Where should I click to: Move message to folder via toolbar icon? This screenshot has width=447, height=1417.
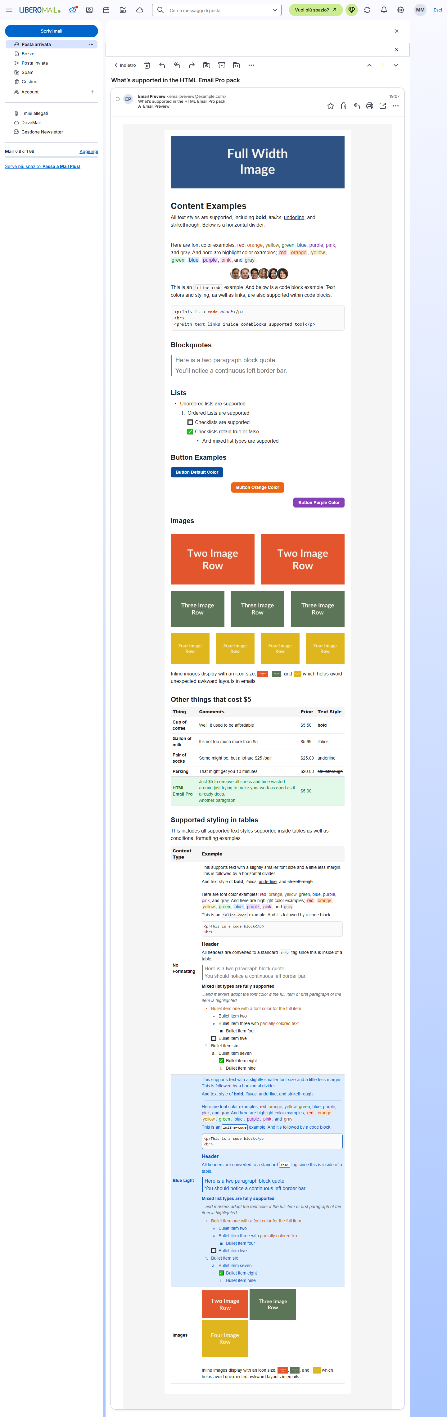click(x=237, y=65)
